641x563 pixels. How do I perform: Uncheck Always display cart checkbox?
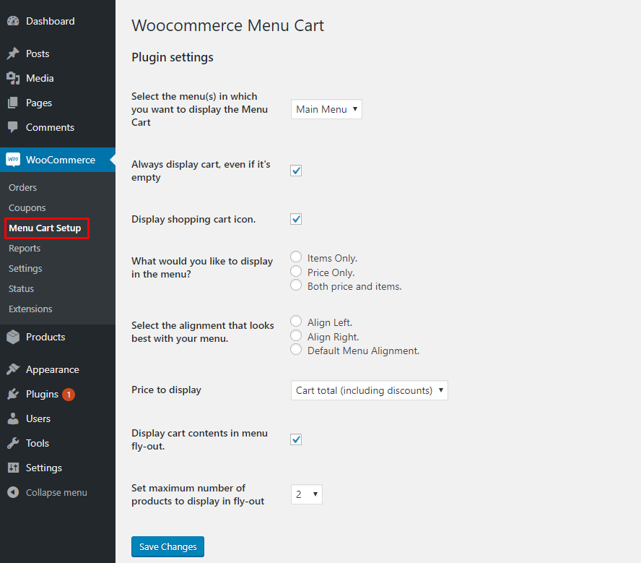tap(296, 171)
